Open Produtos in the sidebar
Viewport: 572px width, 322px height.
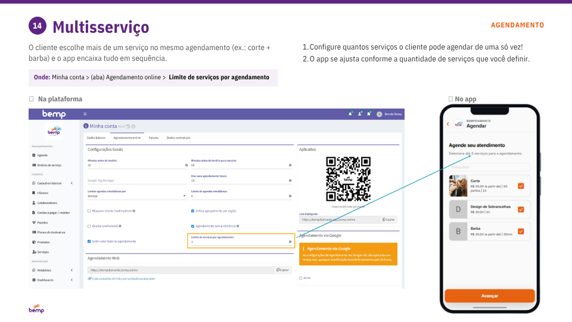click(41, 242)
